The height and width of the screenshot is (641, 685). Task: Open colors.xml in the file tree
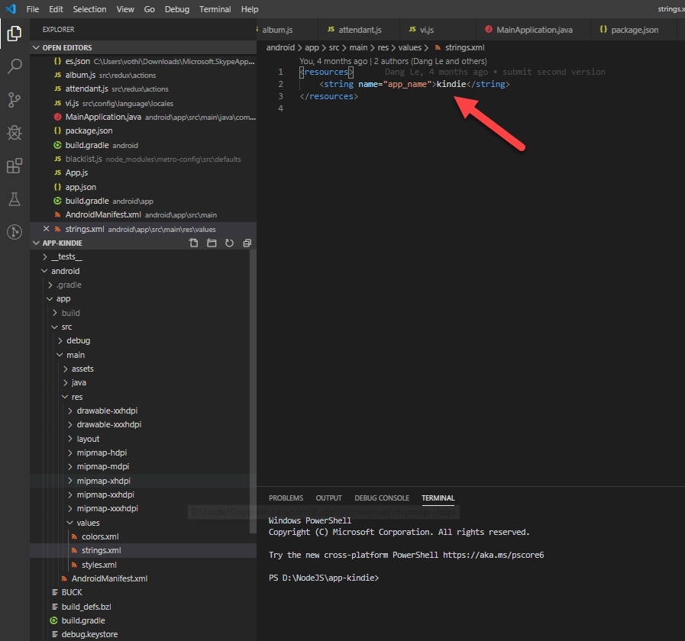[x=99, y=536]
